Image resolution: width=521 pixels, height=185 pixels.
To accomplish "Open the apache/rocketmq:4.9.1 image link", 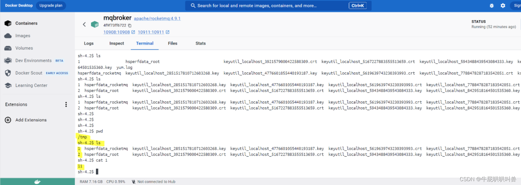I will (157, 18).
